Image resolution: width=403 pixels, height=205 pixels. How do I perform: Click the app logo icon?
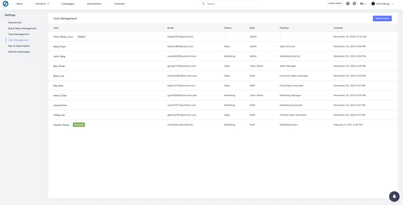6,4
